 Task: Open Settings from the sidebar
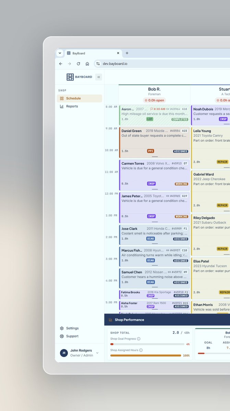[x=80, y=328]
